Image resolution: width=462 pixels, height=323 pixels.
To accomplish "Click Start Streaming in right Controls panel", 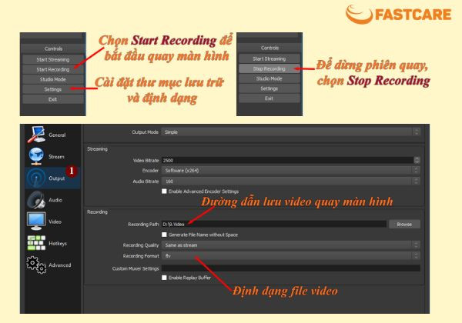I will 269,58.
